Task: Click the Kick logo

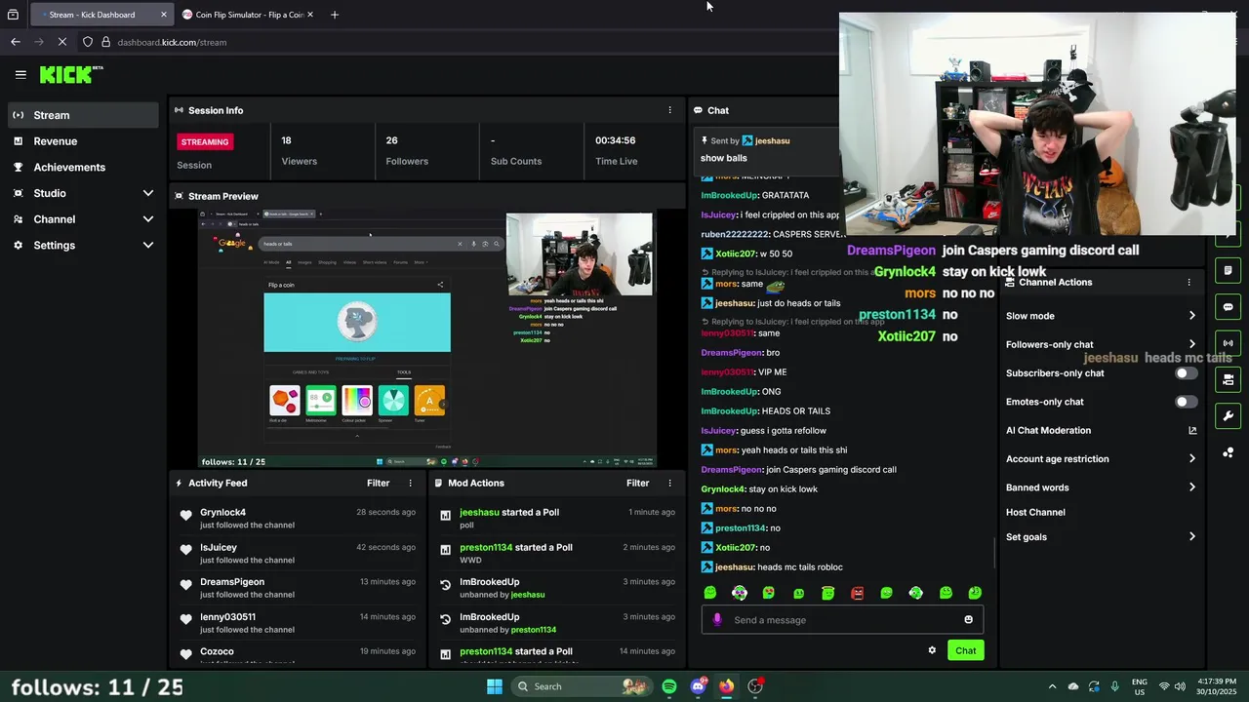Action: tap(71, 74)
